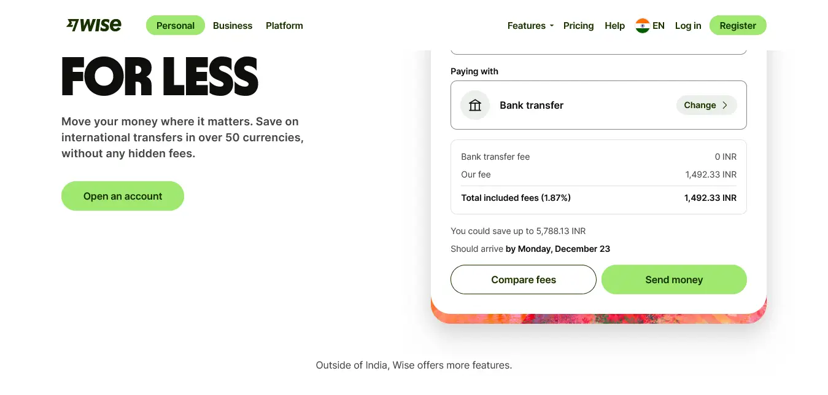
Task: Click the Wise logo
Action: point(94,25)
